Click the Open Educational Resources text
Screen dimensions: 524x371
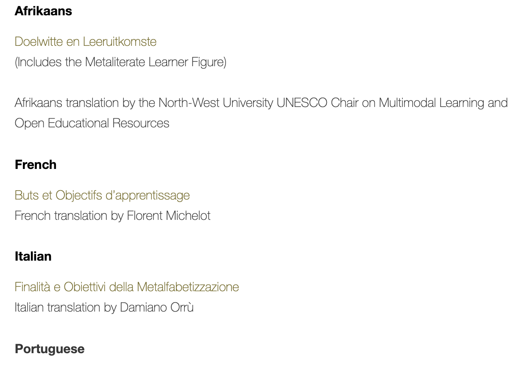(92, 123)
